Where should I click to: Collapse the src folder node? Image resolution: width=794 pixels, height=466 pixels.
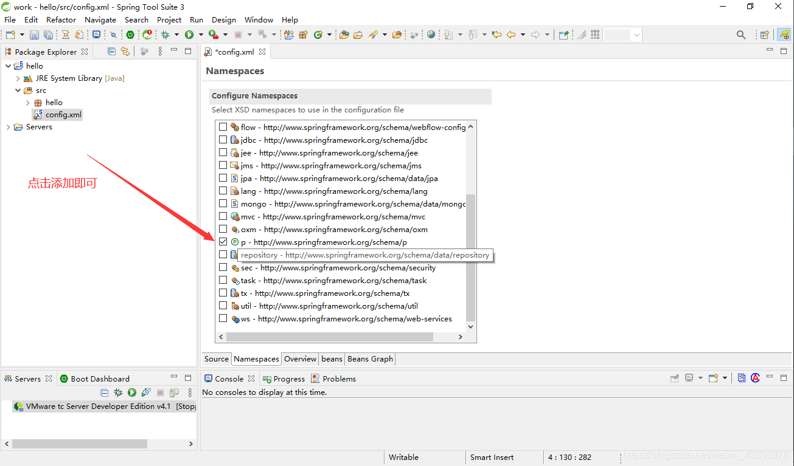[18, 91]
